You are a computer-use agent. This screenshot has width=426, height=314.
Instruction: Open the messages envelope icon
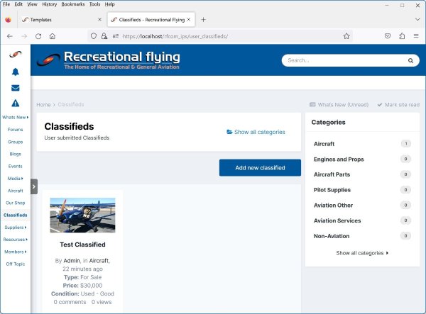click(15, 88)
